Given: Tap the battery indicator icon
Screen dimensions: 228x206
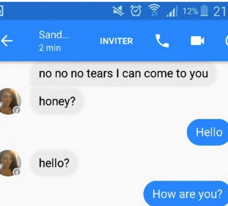Looking at the screenshot, I should point(204,11).
